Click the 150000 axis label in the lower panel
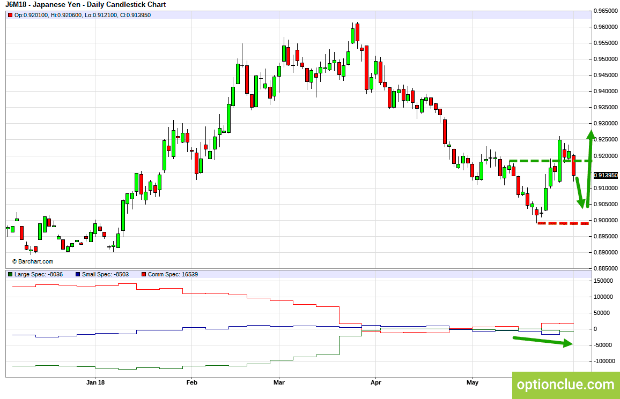The height and width of the screenshot is (399, 620). [x=603, y=281]
